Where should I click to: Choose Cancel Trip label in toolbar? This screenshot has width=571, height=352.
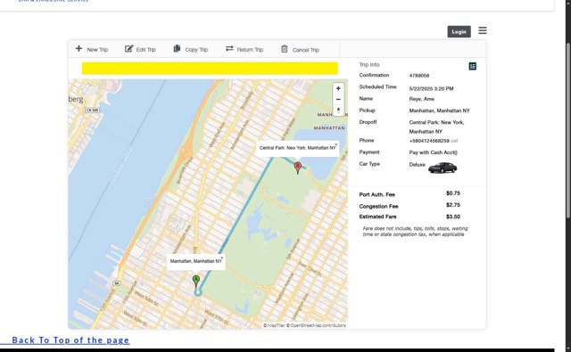pyautogui.click(x=305, y=50)
